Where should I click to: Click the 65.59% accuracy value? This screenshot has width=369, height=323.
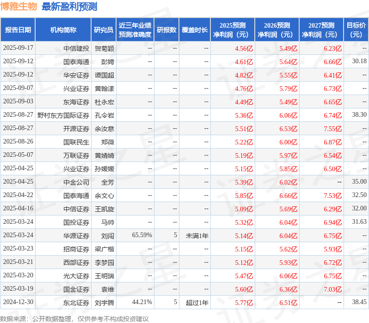142,235
